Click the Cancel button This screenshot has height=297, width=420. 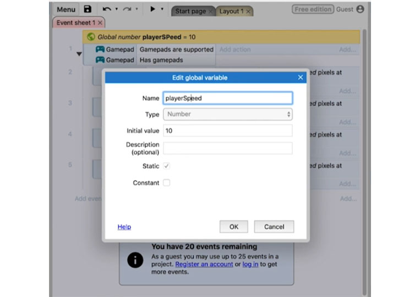click(x=274, y=227)
